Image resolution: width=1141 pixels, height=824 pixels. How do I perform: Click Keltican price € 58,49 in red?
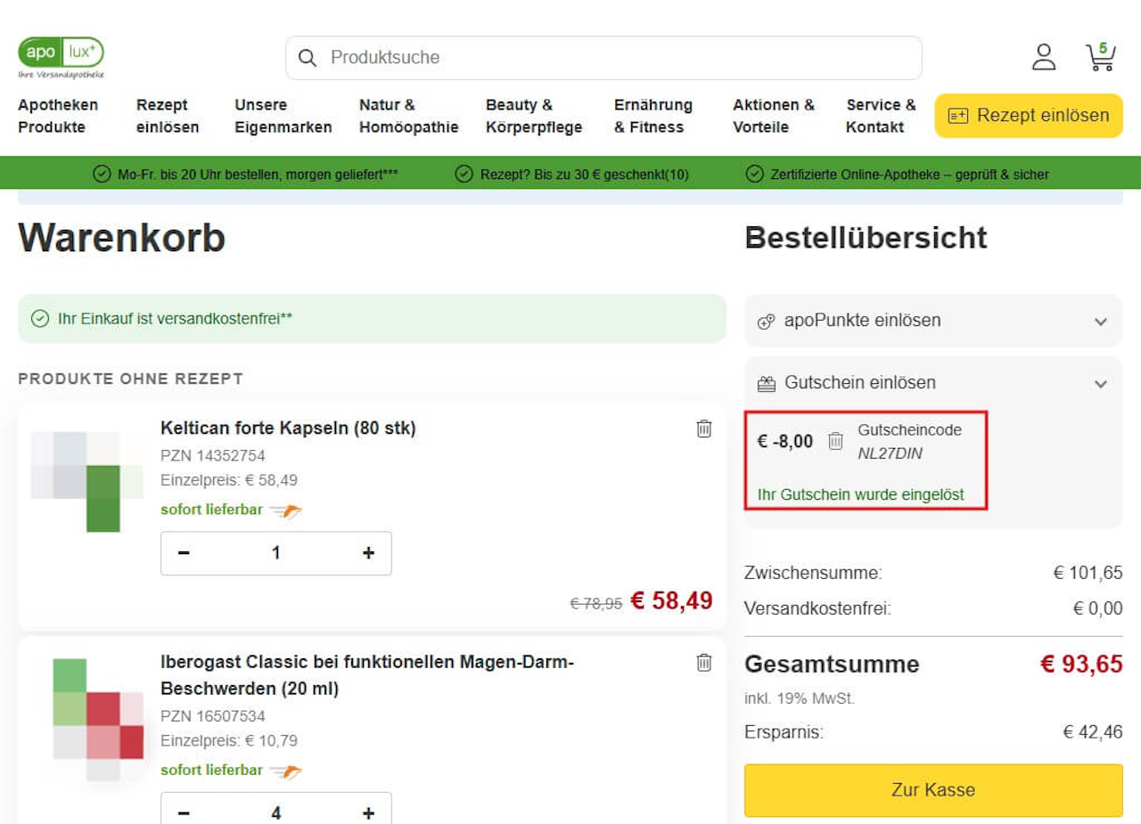671,600
